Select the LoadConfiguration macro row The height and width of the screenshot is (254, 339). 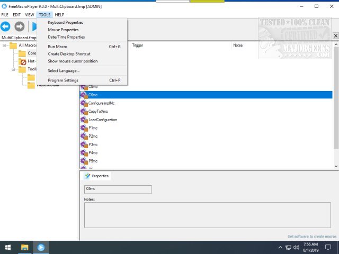206,120
